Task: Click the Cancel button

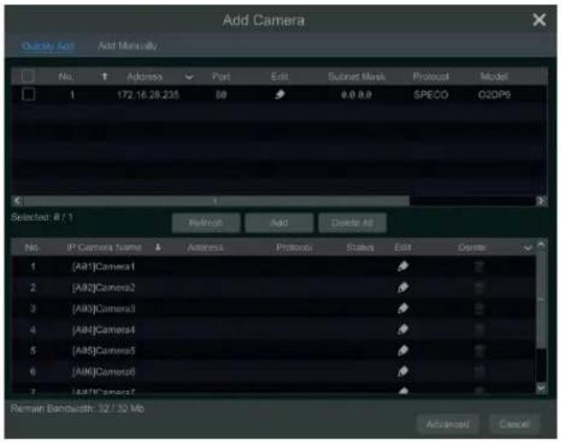Action: click(x=515, y=424)
